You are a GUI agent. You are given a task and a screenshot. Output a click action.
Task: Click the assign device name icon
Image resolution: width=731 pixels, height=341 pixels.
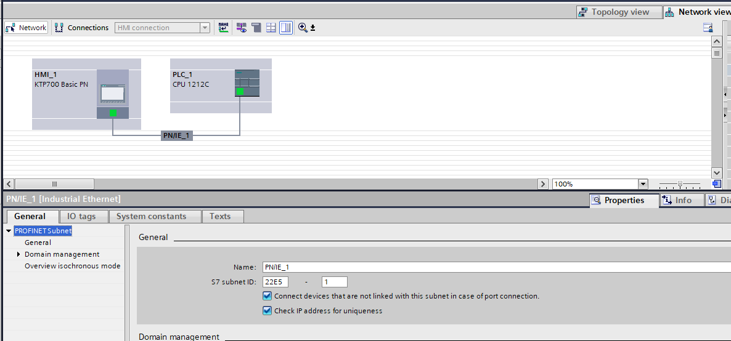(224, 28)
